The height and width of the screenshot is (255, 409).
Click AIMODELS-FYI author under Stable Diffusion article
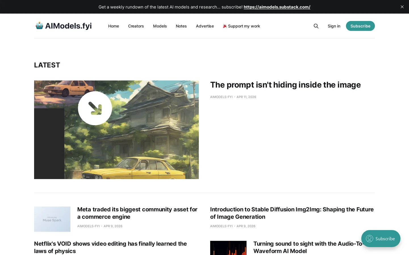[x=221, y=226]
